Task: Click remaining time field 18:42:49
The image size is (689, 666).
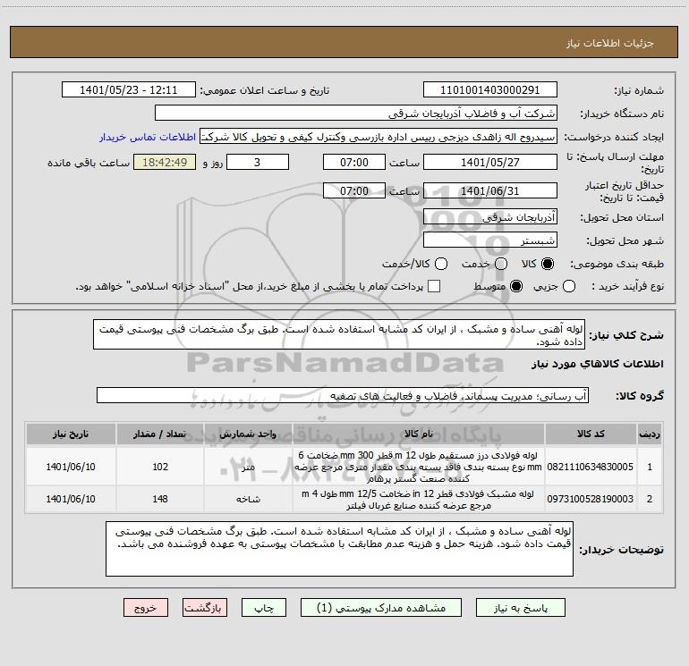Action: [x=165, y=162]
